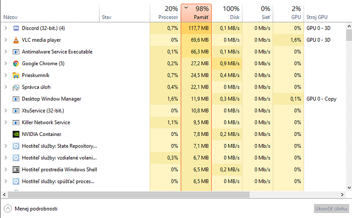The height and width of the screenshot is (218, 352).
Task: Expand the Správca úloh row
Action: click(x=6, y=87)
